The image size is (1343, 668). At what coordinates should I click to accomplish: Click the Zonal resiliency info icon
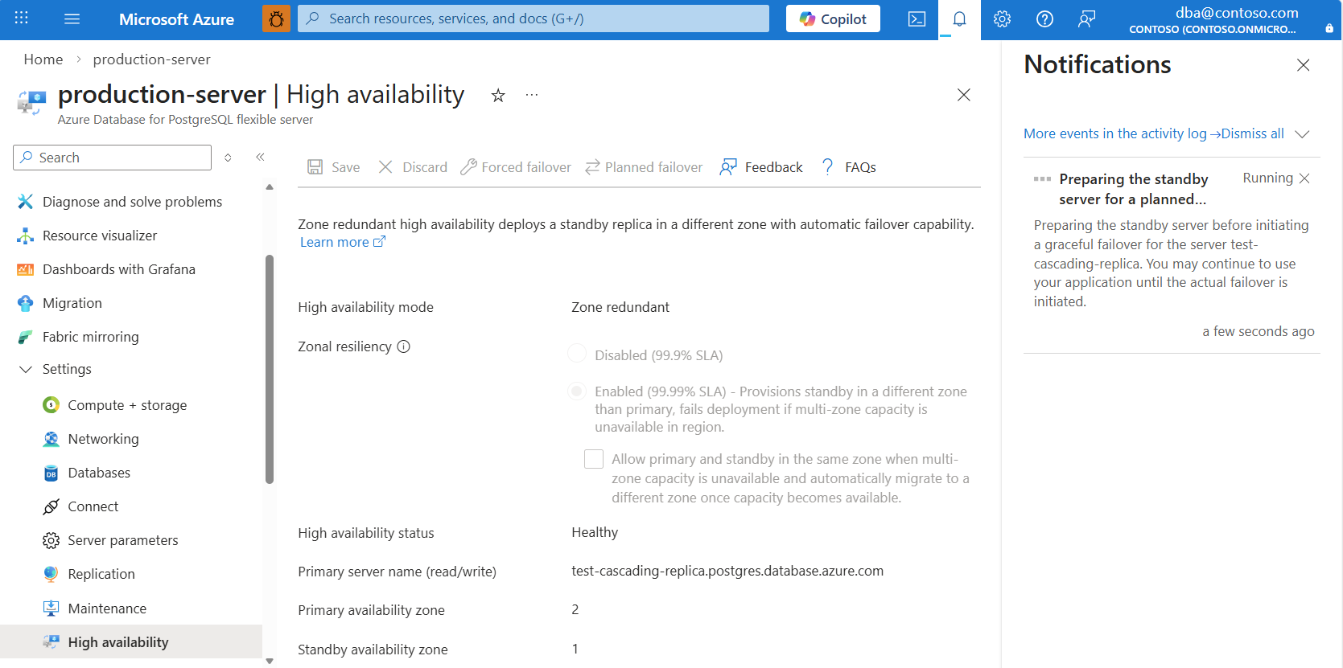pyautogui.click(x=404, y=346)
